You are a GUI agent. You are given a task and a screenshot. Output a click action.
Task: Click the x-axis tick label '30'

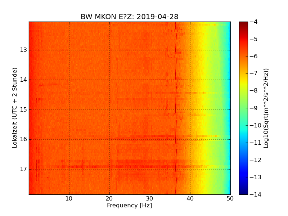pyautogui.click(x=149, y=199)
